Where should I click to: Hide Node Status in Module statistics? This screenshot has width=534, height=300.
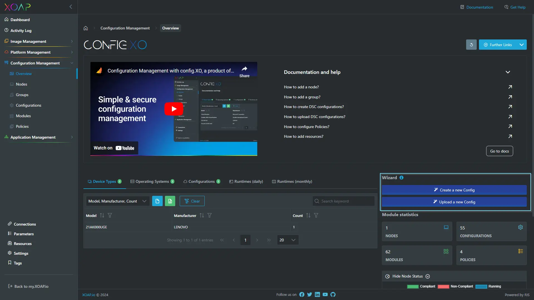tap(407, 276)
